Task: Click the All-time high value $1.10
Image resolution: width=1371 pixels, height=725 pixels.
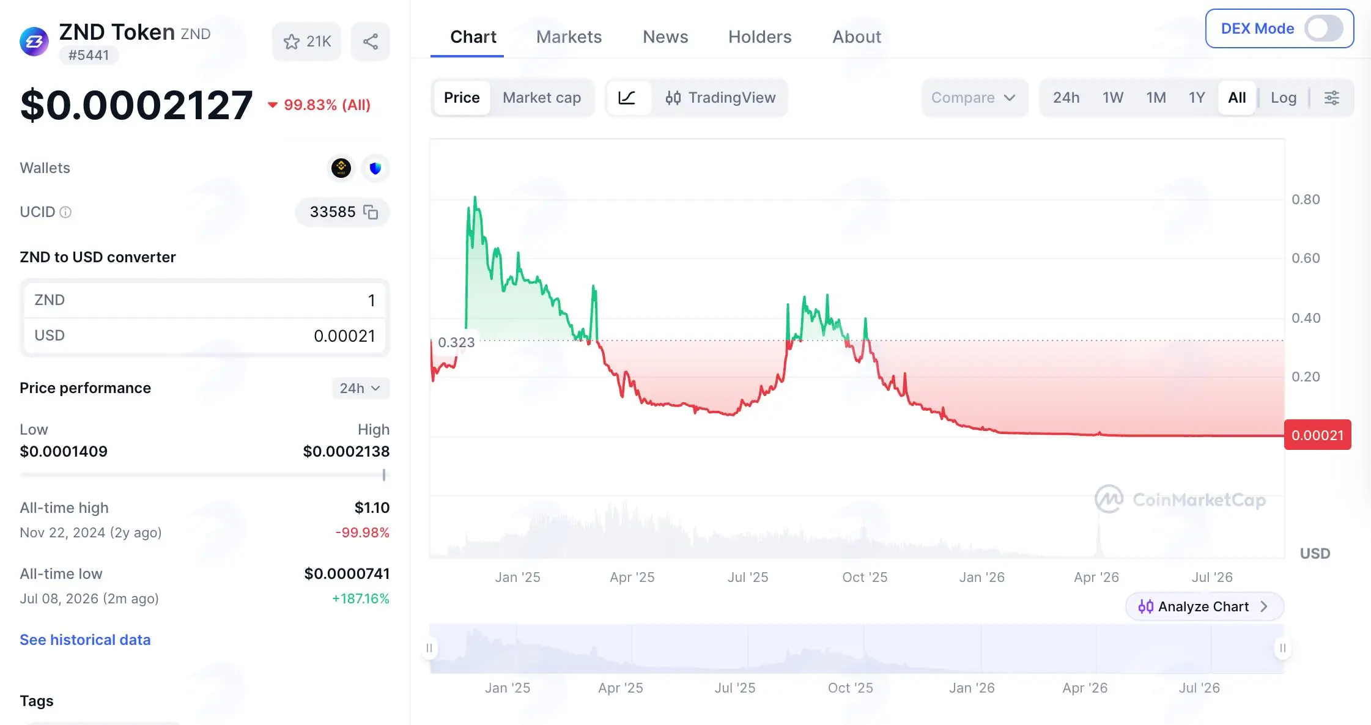Action: pos(372,508)
